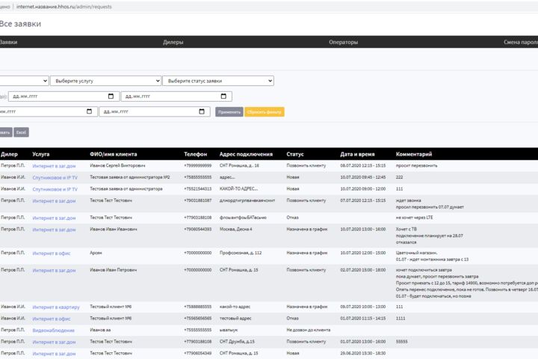Screen dimensions: 538x359
Task: Go to 'Смена пароля' in the navigation bar
Action: point(521,42)
